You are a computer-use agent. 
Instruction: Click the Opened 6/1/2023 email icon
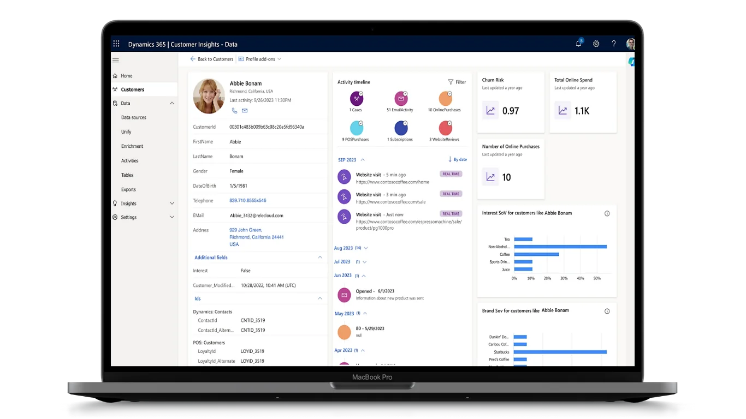pos(344,295)
